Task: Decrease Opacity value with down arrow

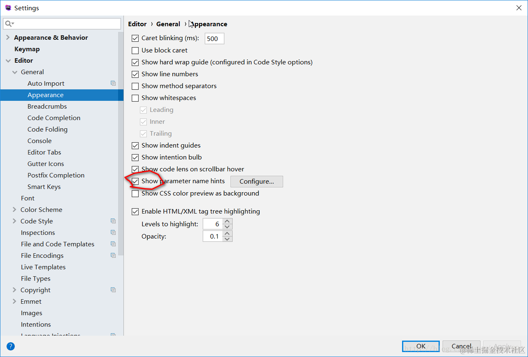Action: click(x=228, y=239)
